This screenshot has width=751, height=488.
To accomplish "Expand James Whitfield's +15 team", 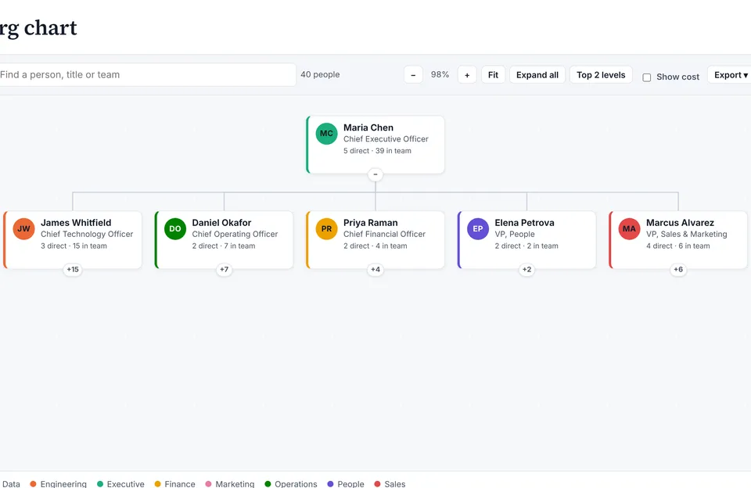I will [73, 269].
